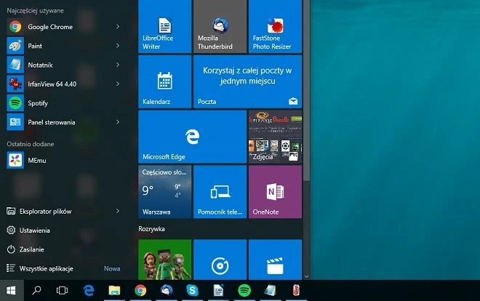The image size is (480, 301).
Task: Open the Pomocnik telefonu tile
Action: pos(220,192)
